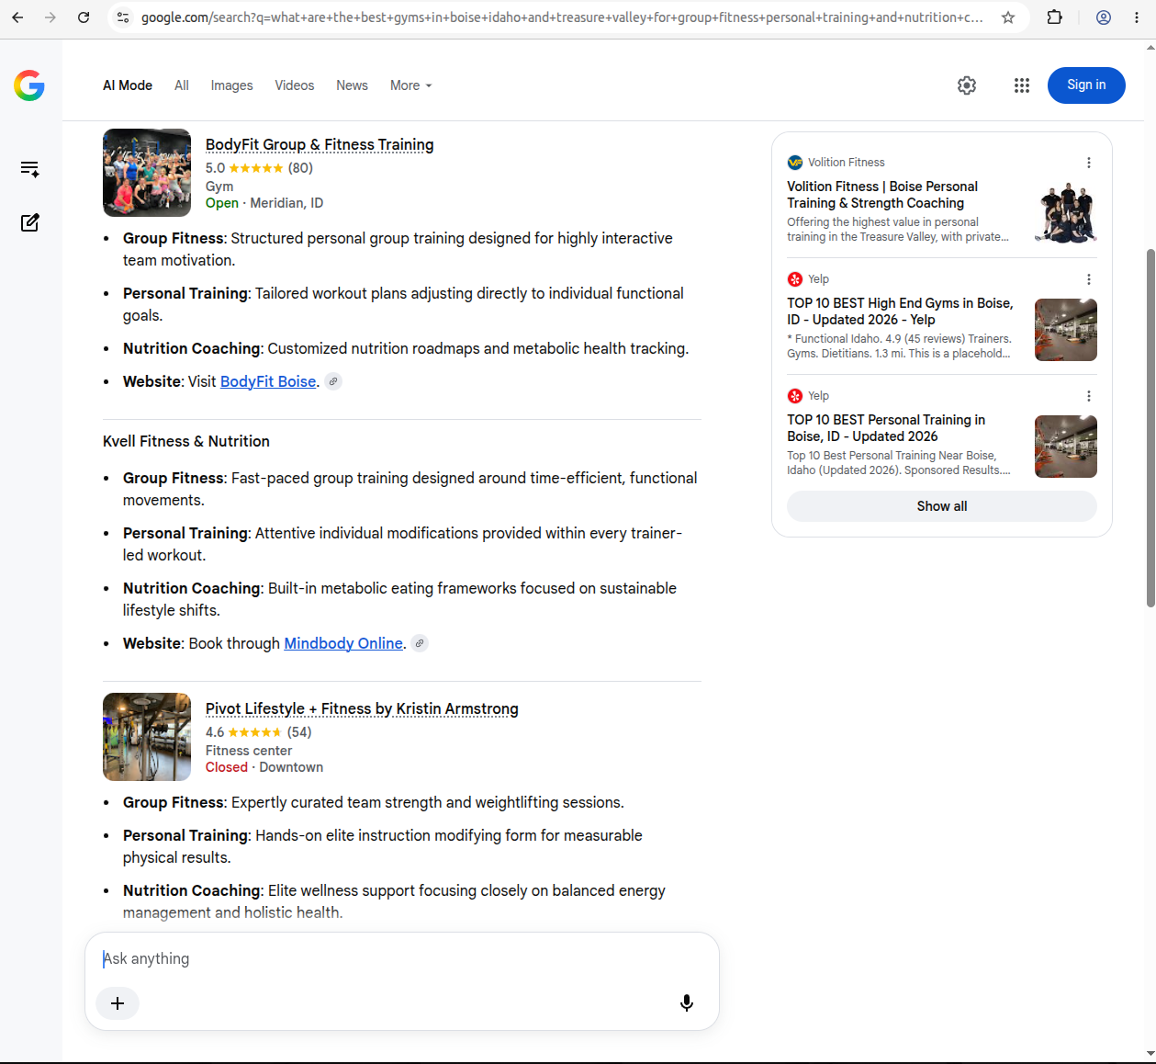
Task: Select the AI Mode tab
Action: 128,85
